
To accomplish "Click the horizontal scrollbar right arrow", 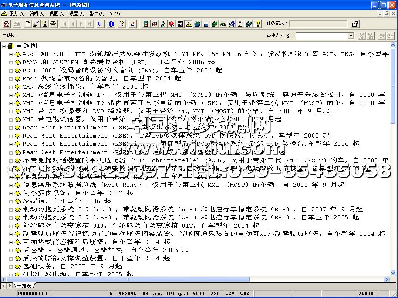I will pos(387,279).
